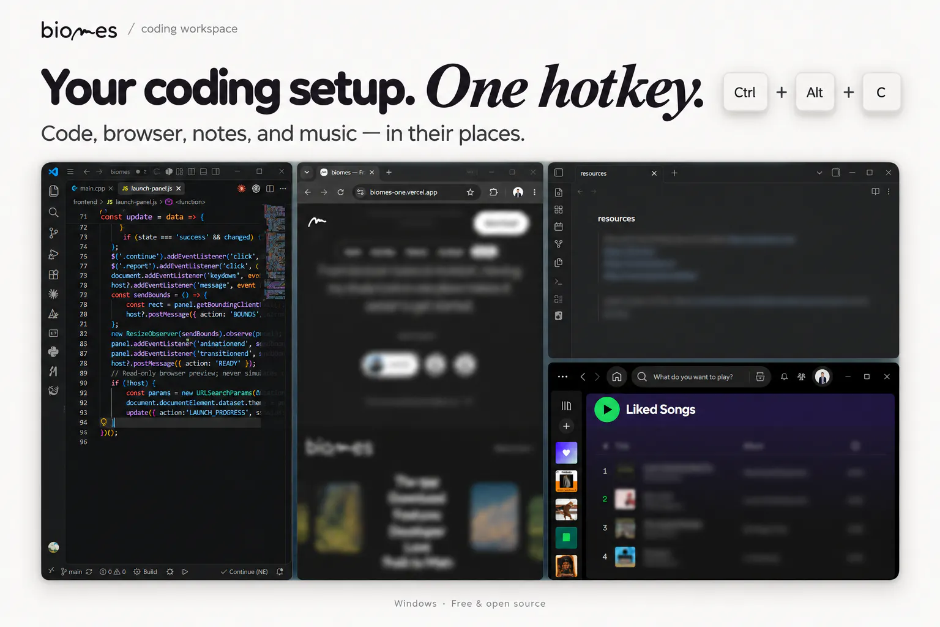Select the launch-panel.js editor tab
Image resolution: width=940 pixels, height=627 pixels.
[x=151, y=189]
